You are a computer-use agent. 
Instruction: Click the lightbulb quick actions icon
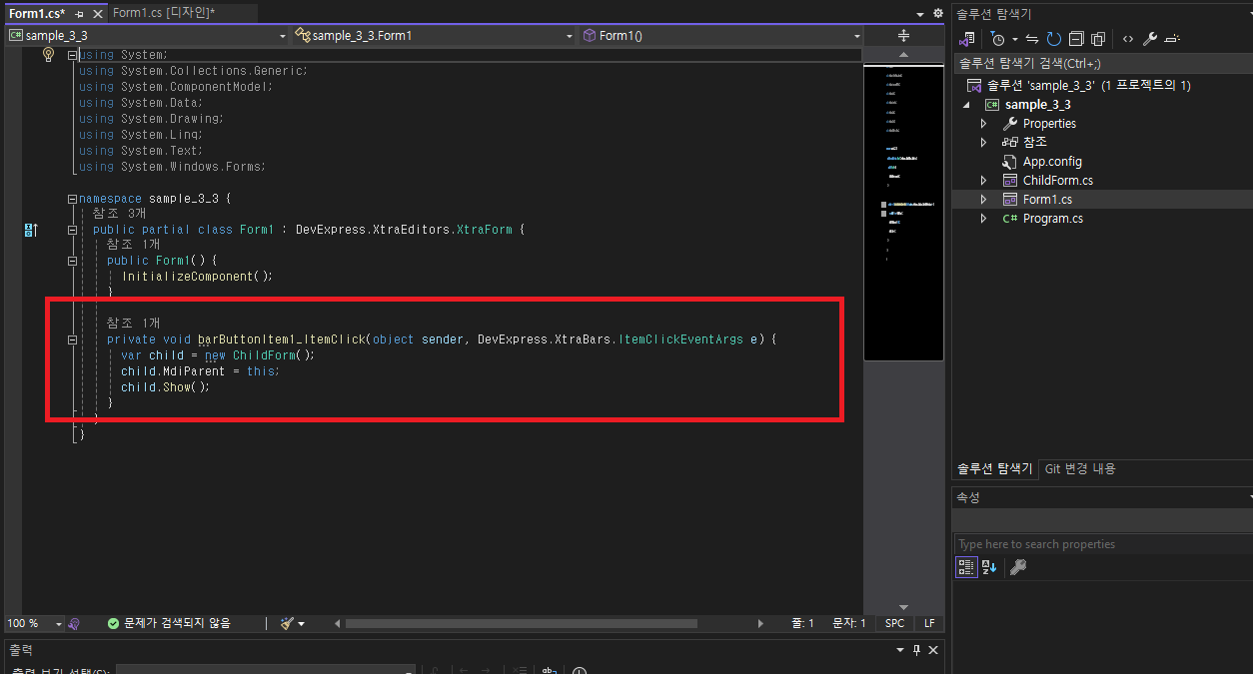tap(48, 55)
